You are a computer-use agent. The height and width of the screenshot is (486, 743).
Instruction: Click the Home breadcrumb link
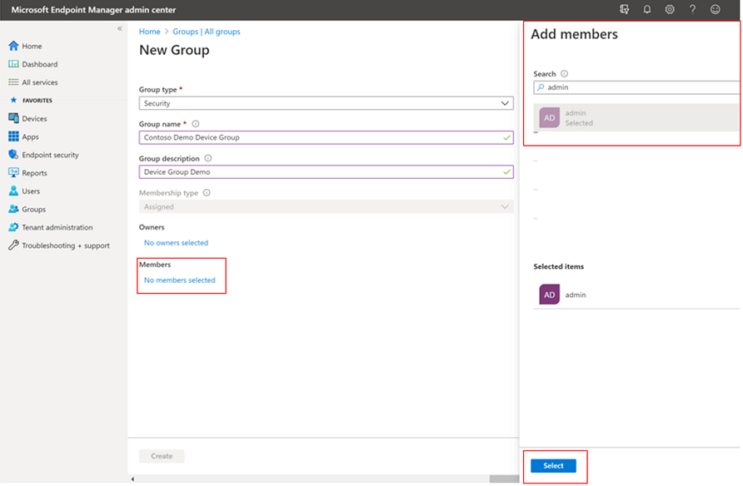150,32
